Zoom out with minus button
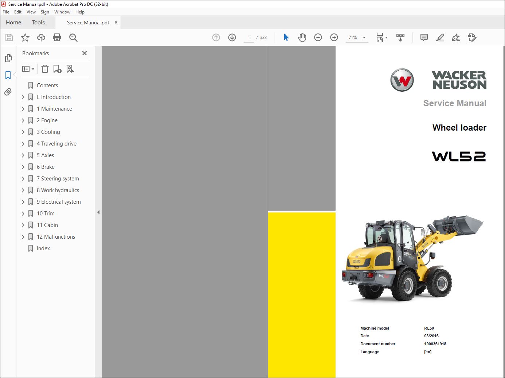The height and width of the screenshot is (378, 505). [x=318, y=37]
